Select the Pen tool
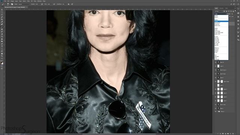The height and width of the screenshot is (135, 240). [2, 44]
